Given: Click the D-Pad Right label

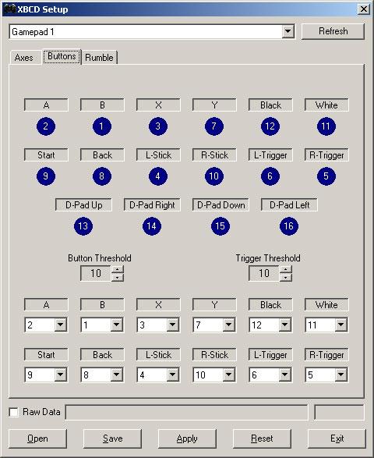Looking at the screenshot, I should tap(152, 204).
